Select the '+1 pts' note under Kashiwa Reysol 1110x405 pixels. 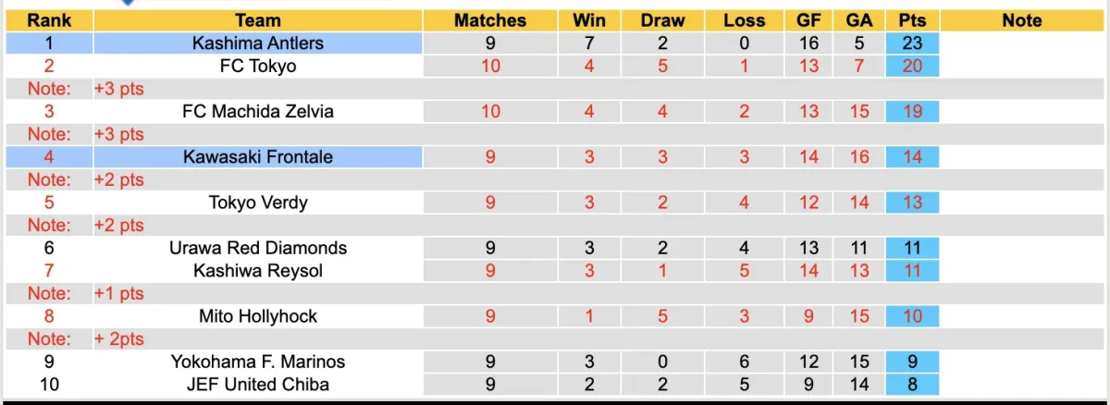(119, 293)
